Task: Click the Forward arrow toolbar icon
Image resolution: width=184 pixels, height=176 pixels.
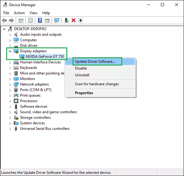Action: pyautogui.click(x=11, y=21)
